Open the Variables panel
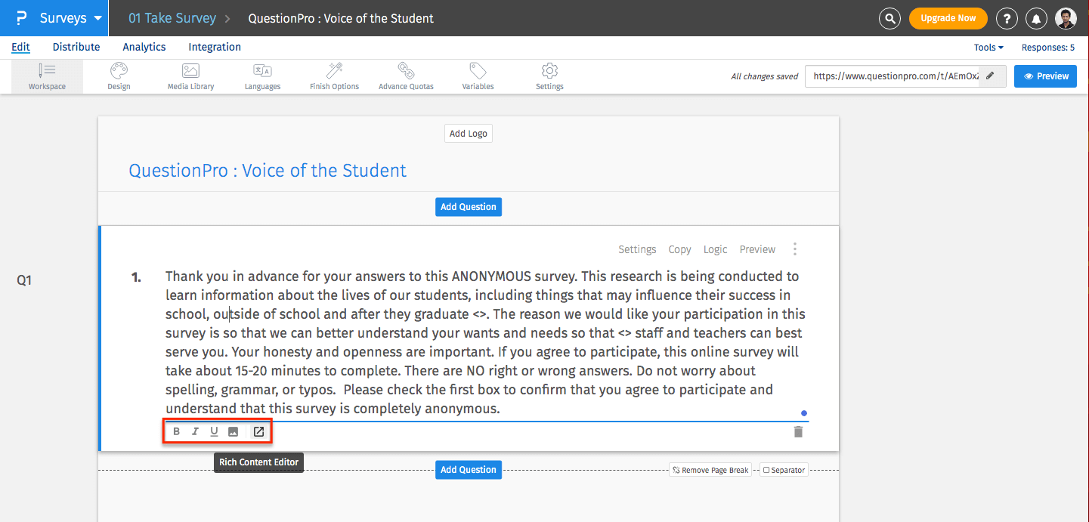Screen dimensions: 1089x522 coord(477,76)
